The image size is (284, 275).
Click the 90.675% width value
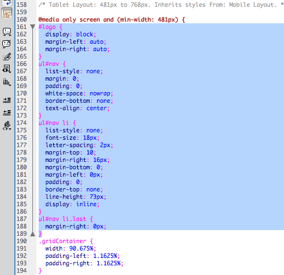tap(81, 248)
